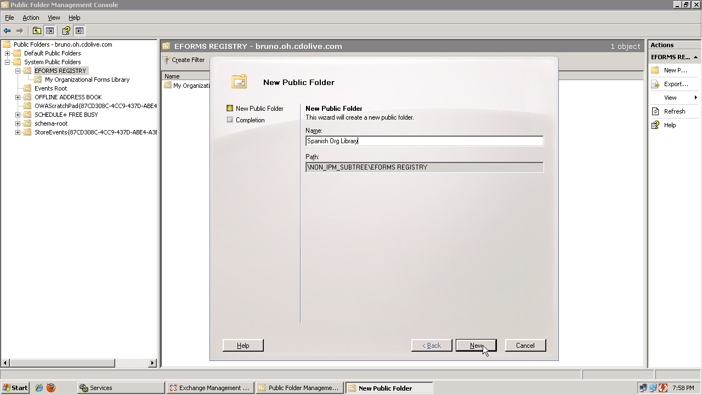The width and height of the screenshot is (702, 395).
Task: Select schema-root label in tree
Action: (x=51, y=123)
